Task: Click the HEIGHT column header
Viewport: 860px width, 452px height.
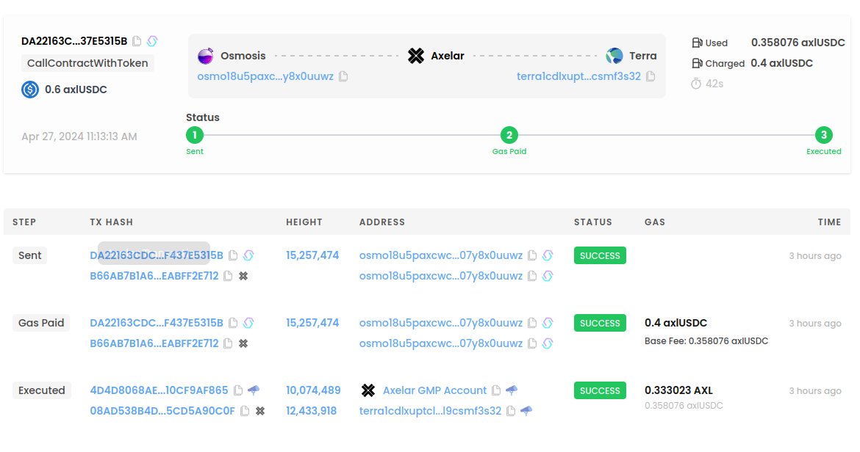Action: (304, 222)
